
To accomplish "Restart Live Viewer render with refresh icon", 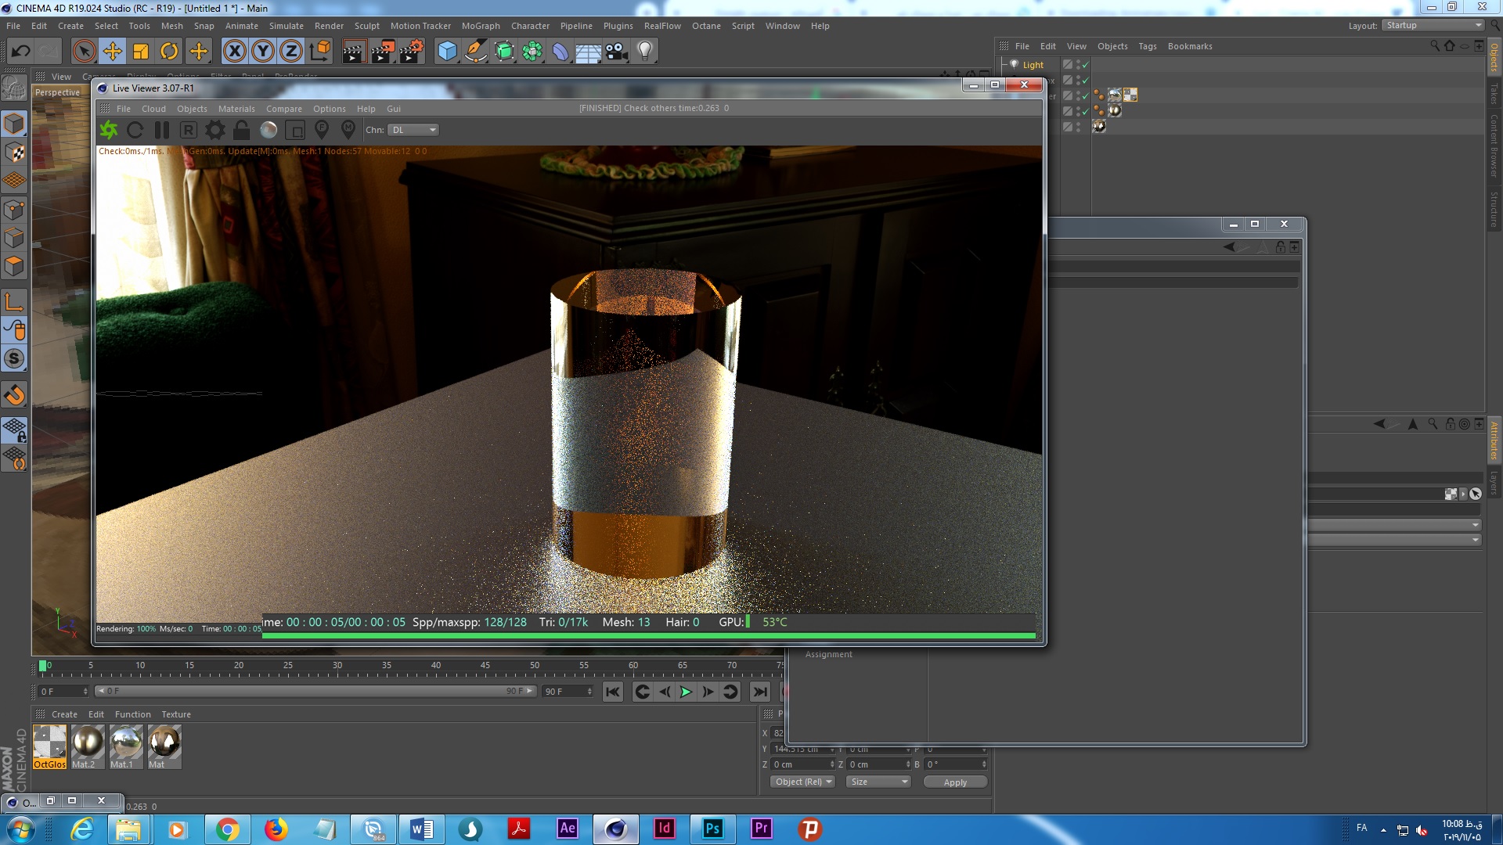I will pos(135,130).
